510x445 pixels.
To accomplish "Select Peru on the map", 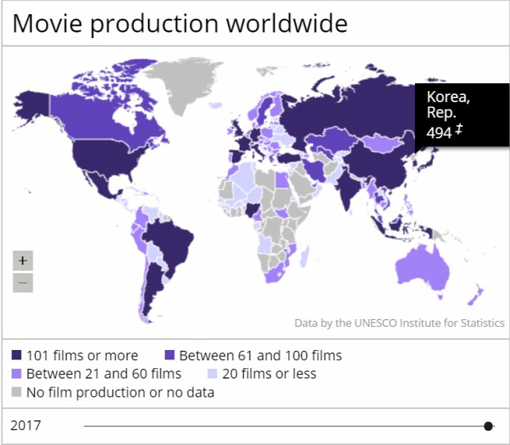I will tap(139, 239).
